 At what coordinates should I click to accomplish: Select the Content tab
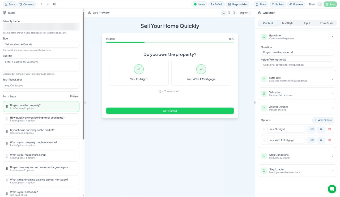pos(268,23)
